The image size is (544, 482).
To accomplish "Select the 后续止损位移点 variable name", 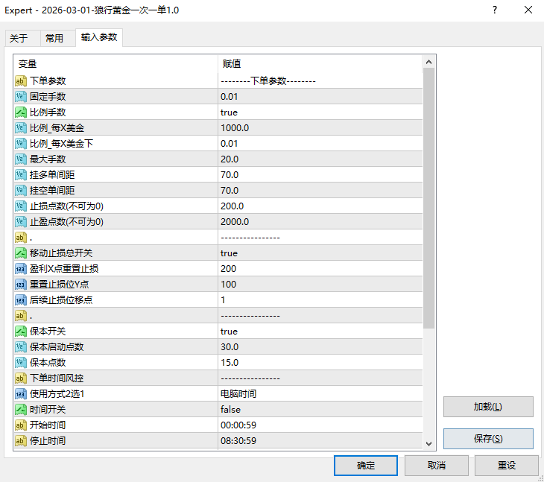I will pyautogui.click(x=61, y=299).
